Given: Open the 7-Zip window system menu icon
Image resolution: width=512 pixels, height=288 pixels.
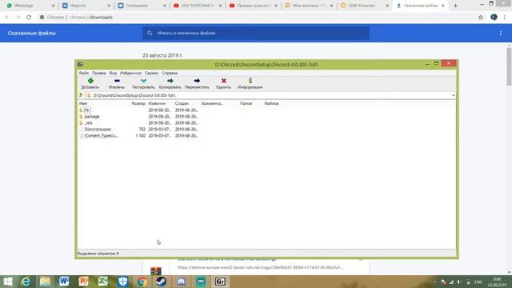Looking at the screenshot, I should tap(80, 64).
